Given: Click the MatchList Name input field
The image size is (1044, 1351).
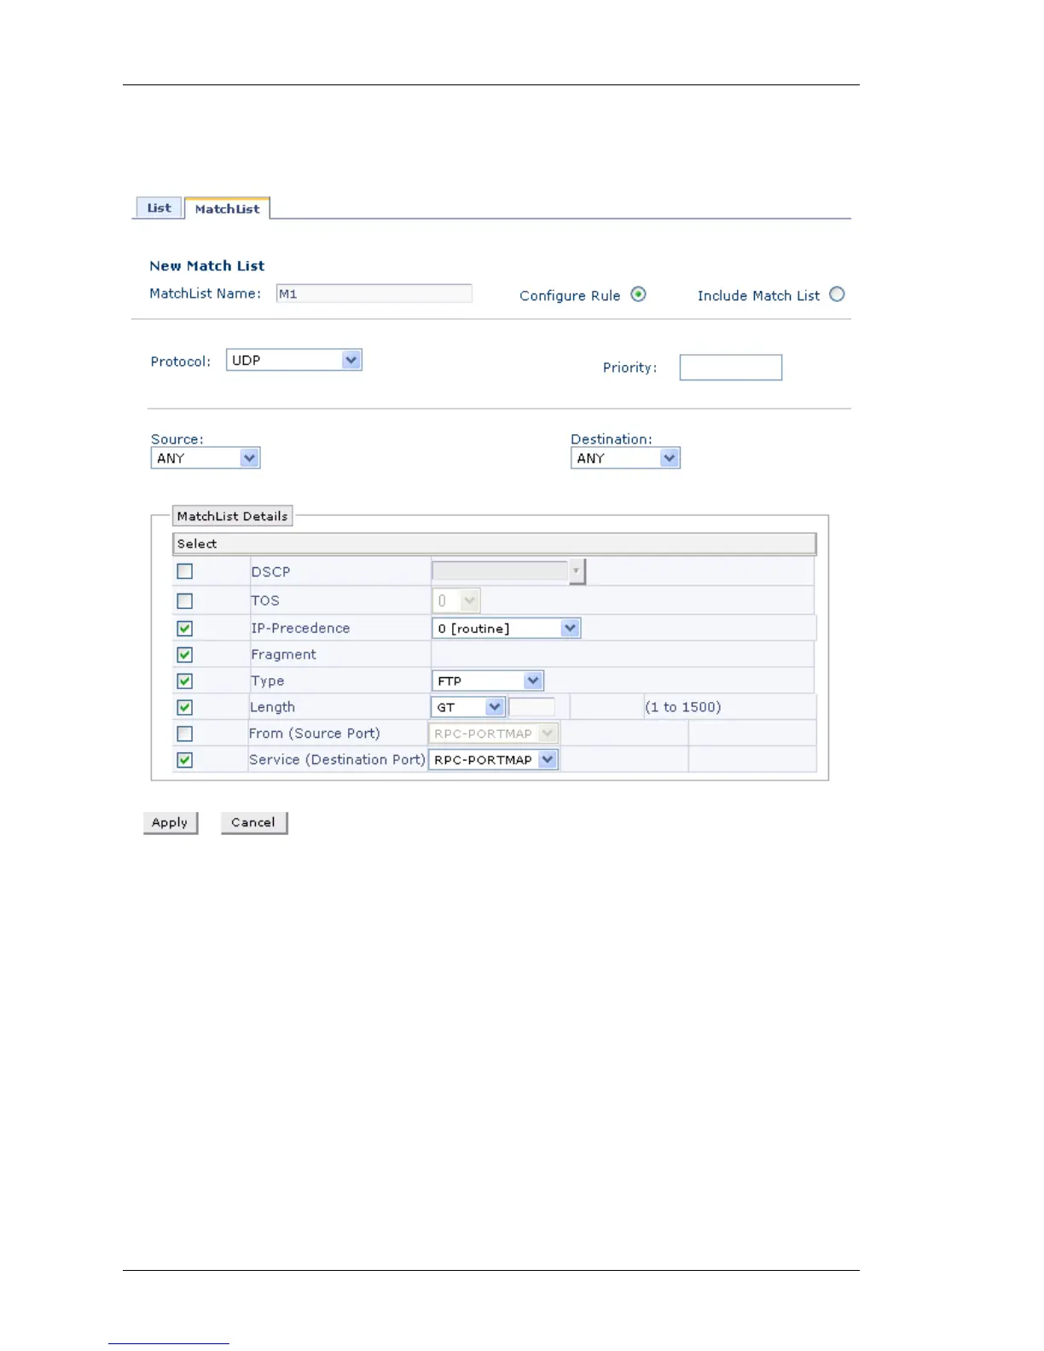Looking at the screenshot, I should click(374, 293).
